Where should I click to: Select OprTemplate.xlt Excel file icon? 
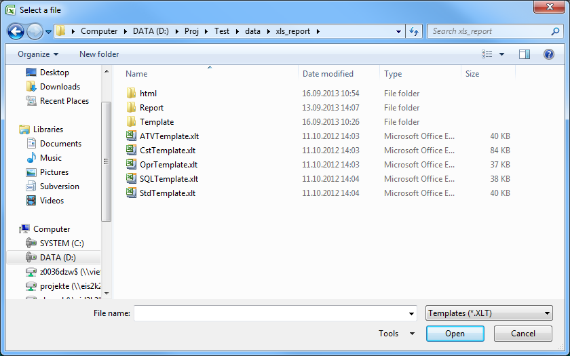[x=131, y=164]
